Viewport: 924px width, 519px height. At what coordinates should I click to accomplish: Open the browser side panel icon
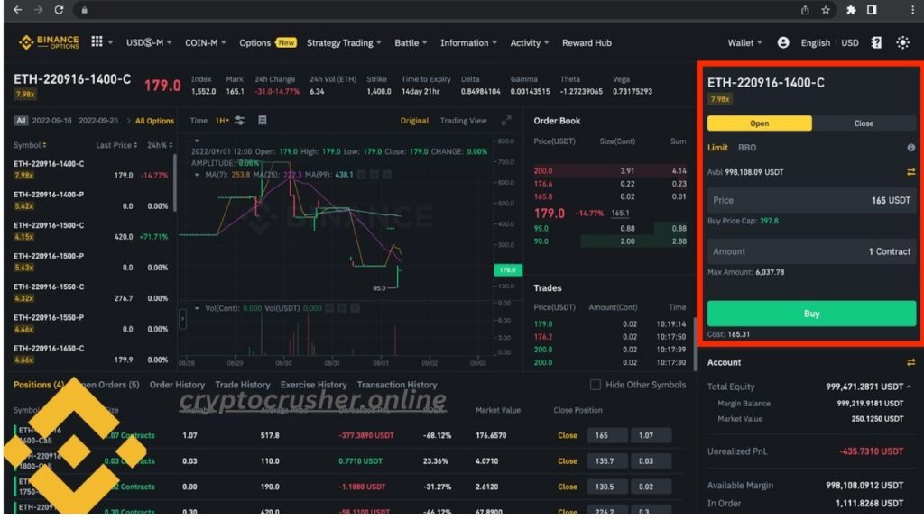click(x=872, y=10)
